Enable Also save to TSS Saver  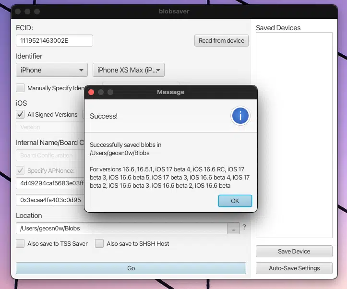(20, 243)
